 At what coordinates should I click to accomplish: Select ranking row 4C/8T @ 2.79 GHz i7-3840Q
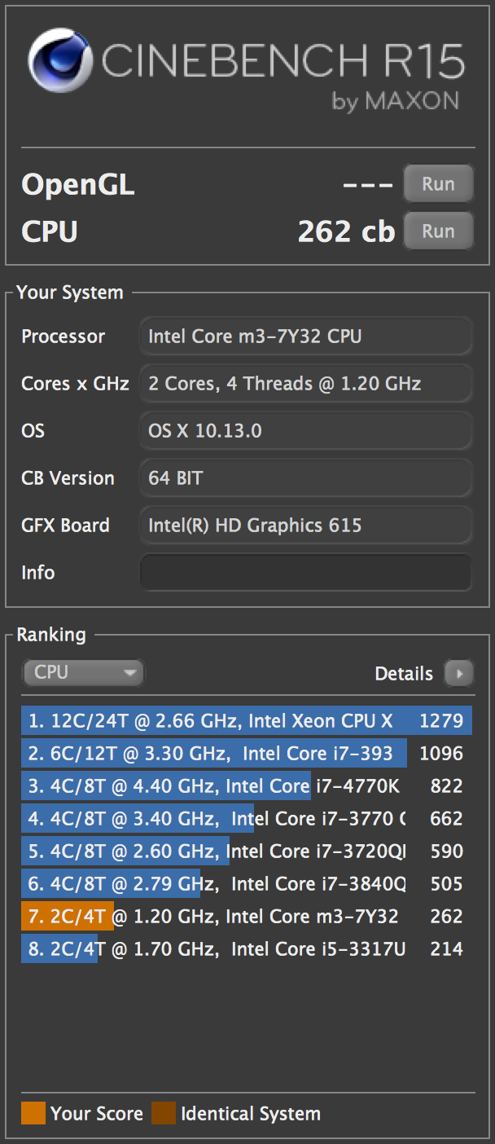pyautogui.click(x=247, y=883)
